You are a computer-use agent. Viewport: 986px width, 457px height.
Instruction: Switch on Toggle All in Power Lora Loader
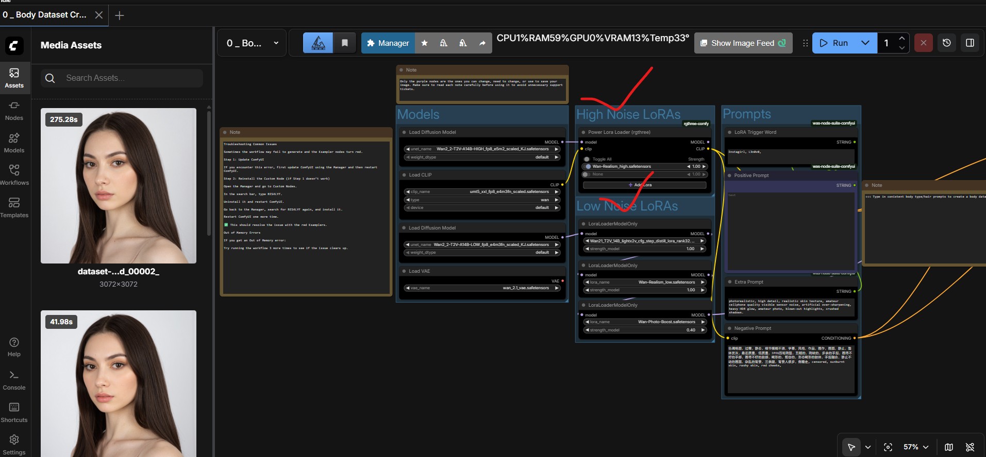[x=587, y=159]
